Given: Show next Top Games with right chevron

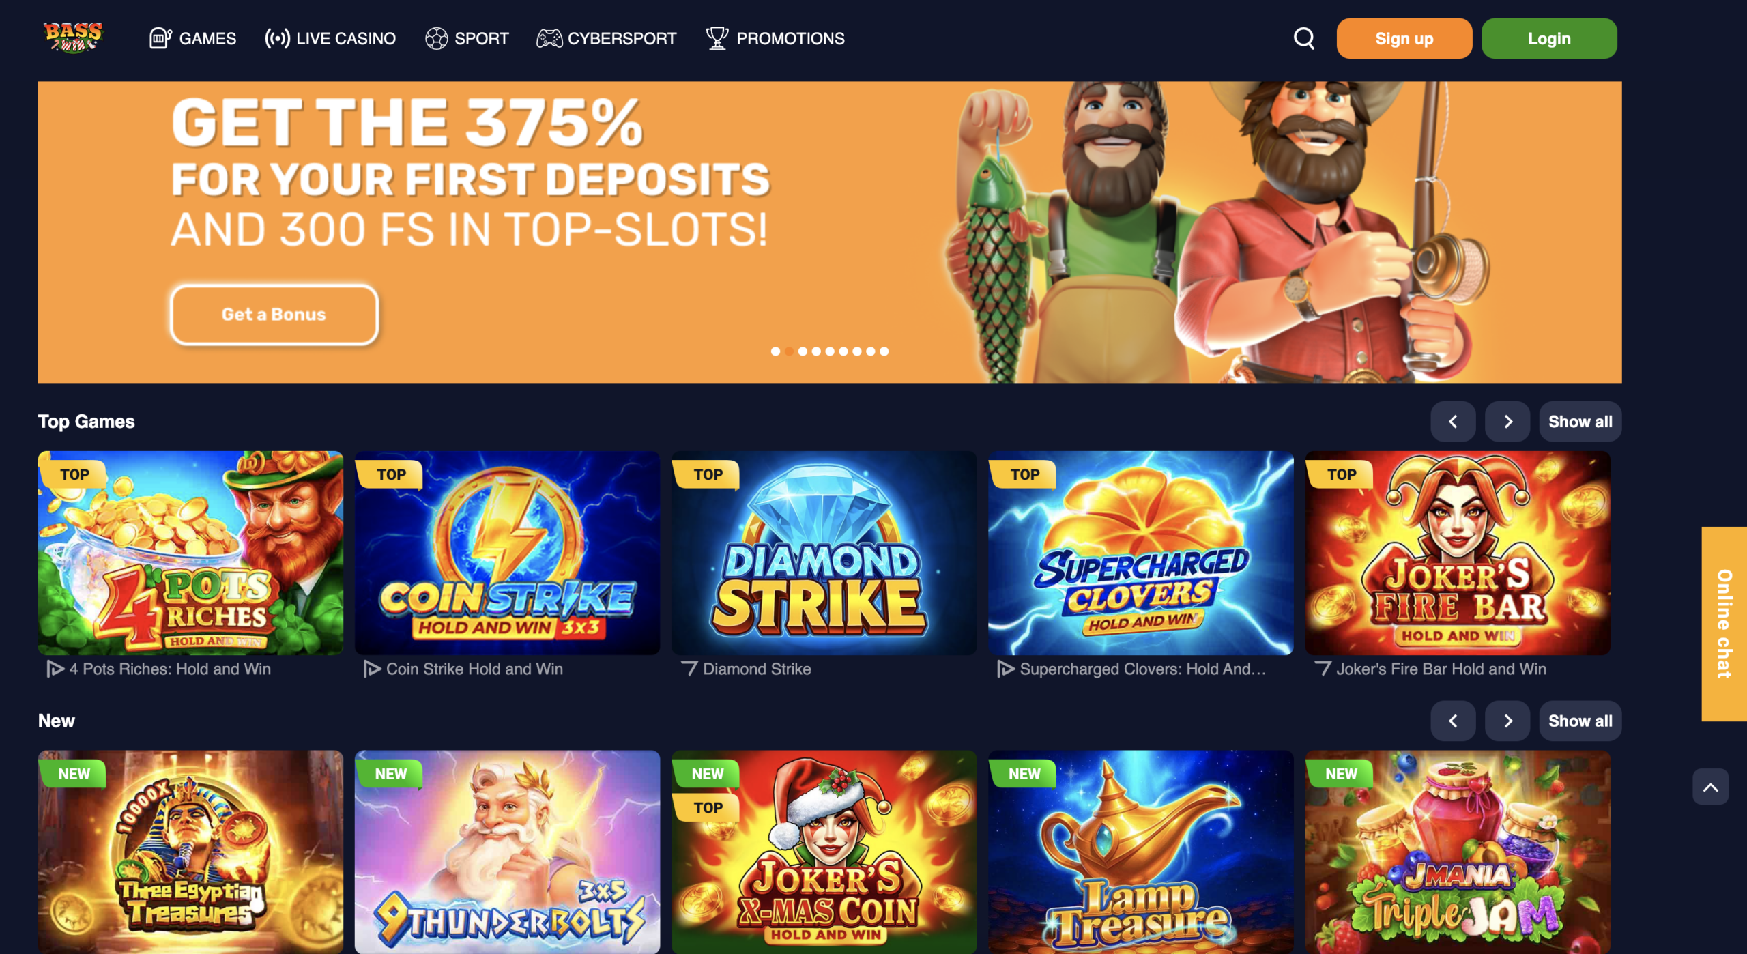Looking at the screenshot, I should pos(1507,422).
